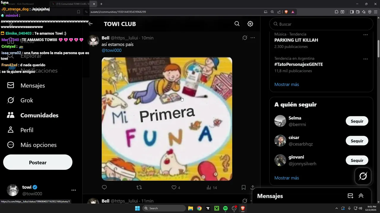Click the Postear button
Viewport: 380px width, 213px height.
coord(38,162)
